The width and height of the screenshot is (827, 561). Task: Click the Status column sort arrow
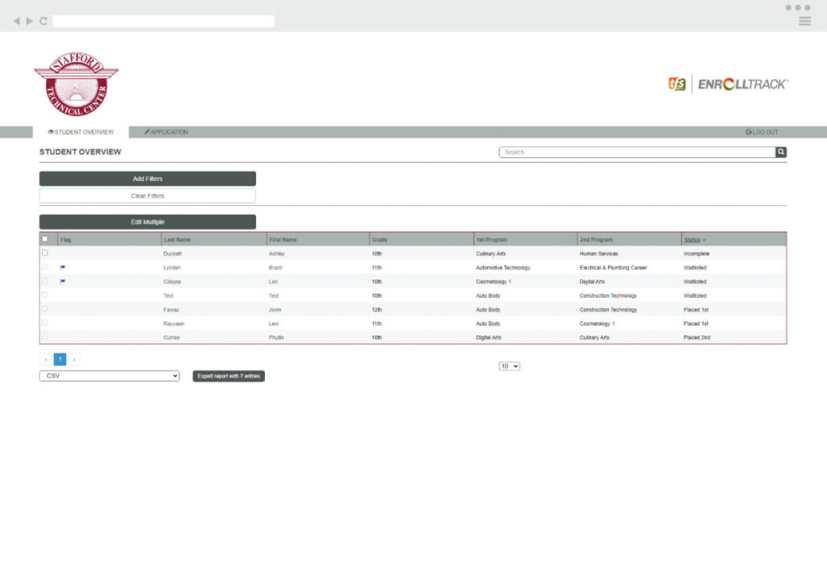coord(704,239)
